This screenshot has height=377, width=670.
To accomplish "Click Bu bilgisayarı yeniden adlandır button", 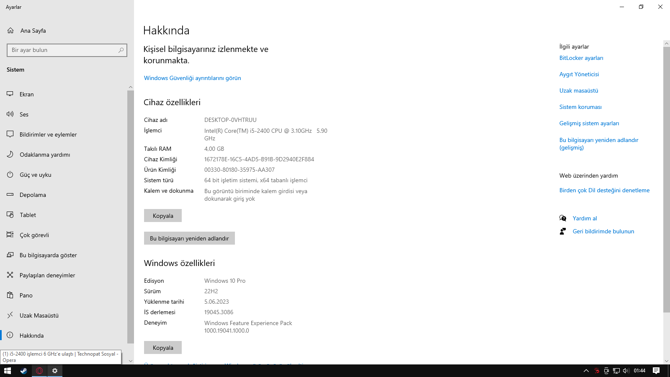I will (189, 238).
